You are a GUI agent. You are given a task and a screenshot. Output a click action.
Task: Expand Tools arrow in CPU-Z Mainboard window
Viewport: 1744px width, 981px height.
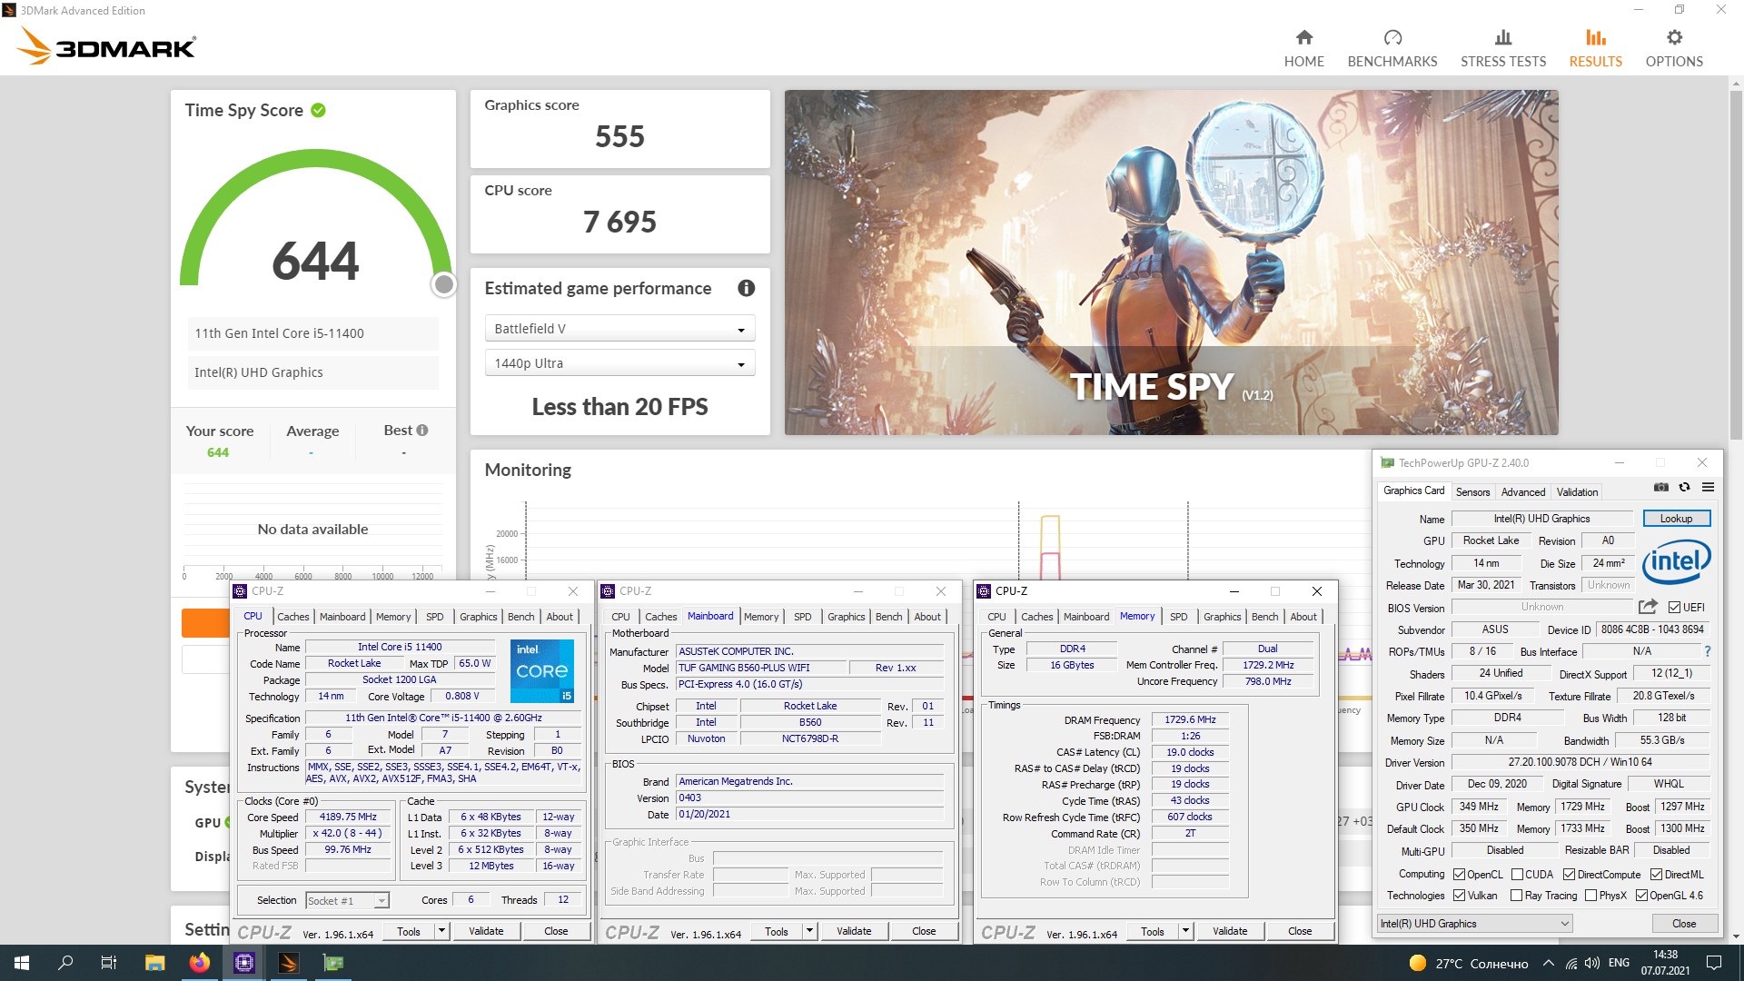pyautogui.click(x=809, y=931)
